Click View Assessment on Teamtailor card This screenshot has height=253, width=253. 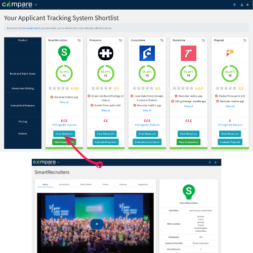point(189,142)
